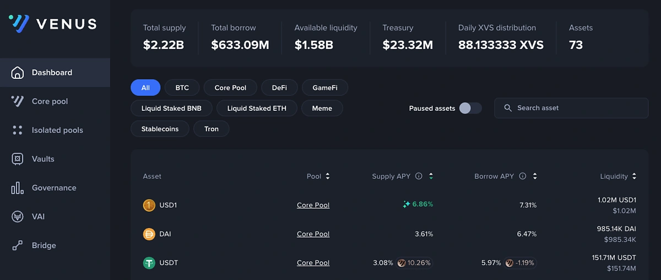
Task: Select the Liquid Staked ETH filter
Action: pos(257,108)
